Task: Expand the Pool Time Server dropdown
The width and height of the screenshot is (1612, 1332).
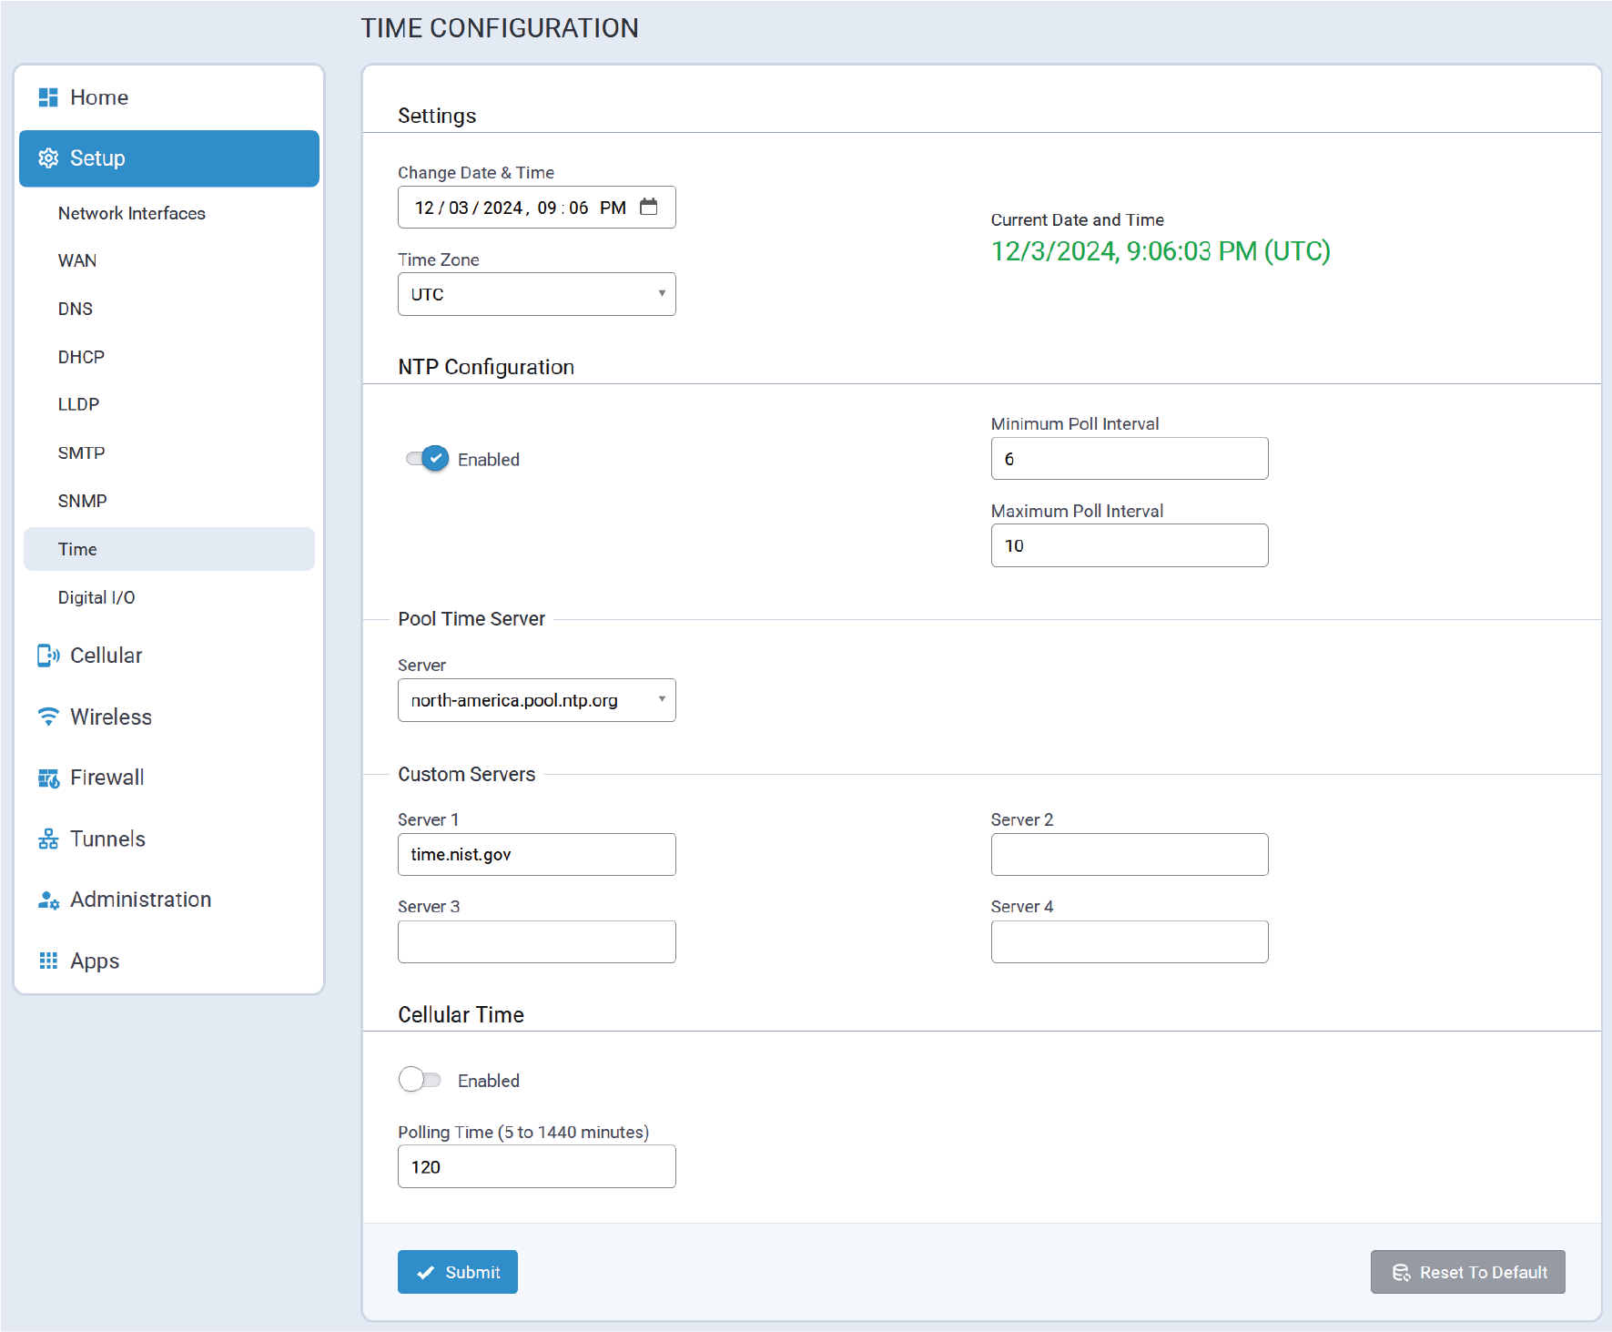Action: click(x=536, y=700)
